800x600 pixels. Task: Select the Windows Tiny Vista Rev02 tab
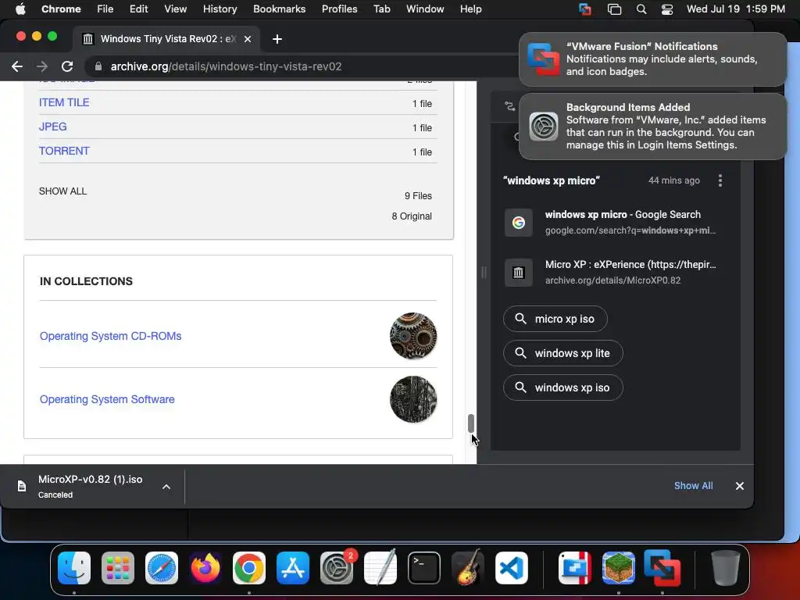167,39
